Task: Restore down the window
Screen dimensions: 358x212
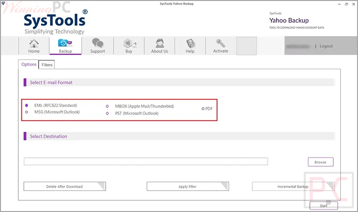Action: (x=346, y=4)
